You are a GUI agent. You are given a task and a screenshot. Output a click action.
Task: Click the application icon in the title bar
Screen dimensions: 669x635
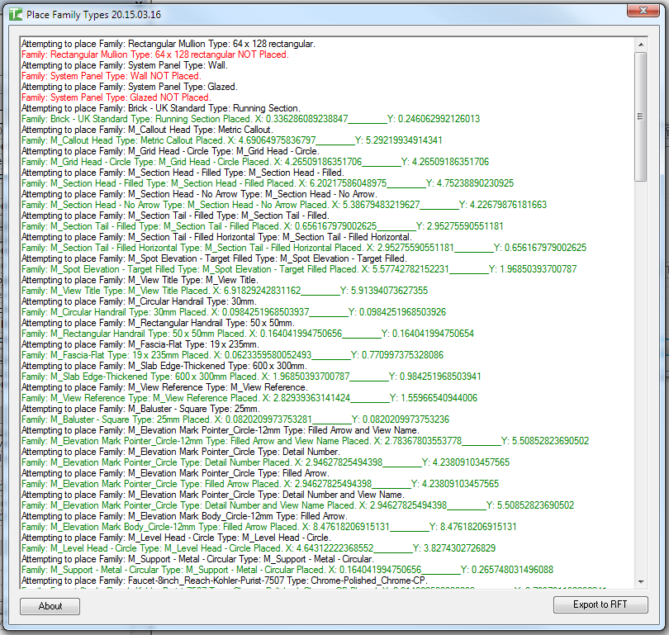(x=15, y=14)
